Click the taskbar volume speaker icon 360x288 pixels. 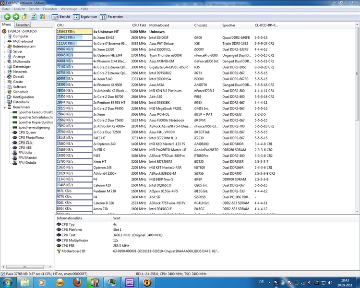(330, 283)
